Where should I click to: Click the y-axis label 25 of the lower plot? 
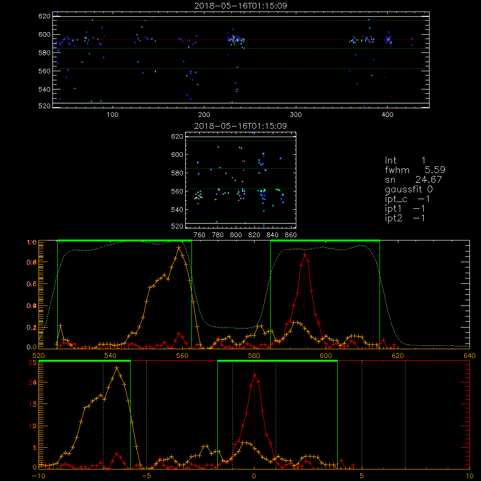(33, 363)
